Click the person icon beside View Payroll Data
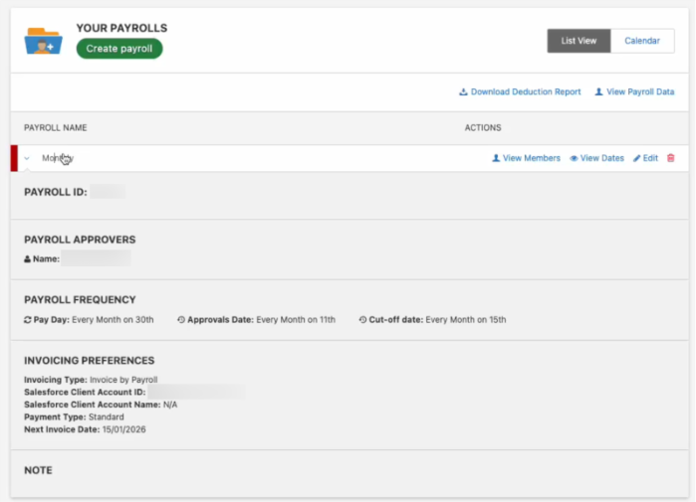This screenshot has height=502, width=696. [598, 91]
